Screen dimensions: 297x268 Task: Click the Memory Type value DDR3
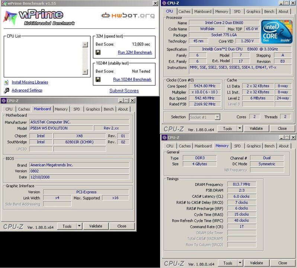click(200, 158)
